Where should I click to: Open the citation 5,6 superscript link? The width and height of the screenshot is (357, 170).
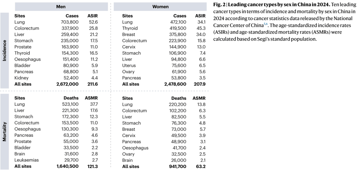(x=265, y=24)
